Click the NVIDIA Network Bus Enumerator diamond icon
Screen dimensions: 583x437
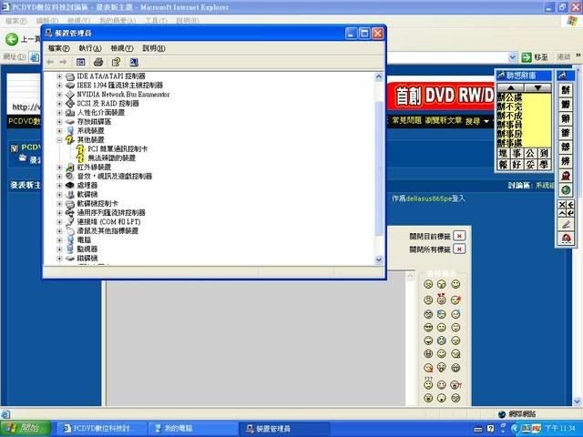pyautogui.click(x=70, y=95)
